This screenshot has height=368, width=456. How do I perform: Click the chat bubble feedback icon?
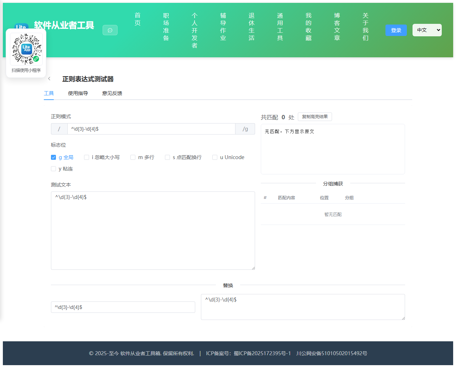(x=110, y=30)
